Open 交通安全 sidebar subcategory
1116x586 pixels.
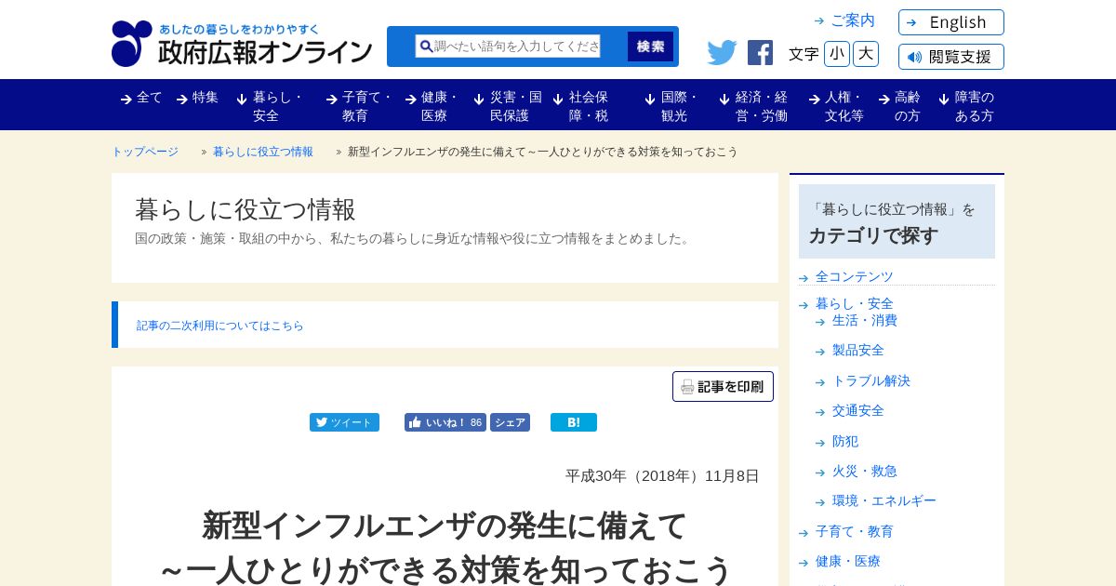pos(858,410)
